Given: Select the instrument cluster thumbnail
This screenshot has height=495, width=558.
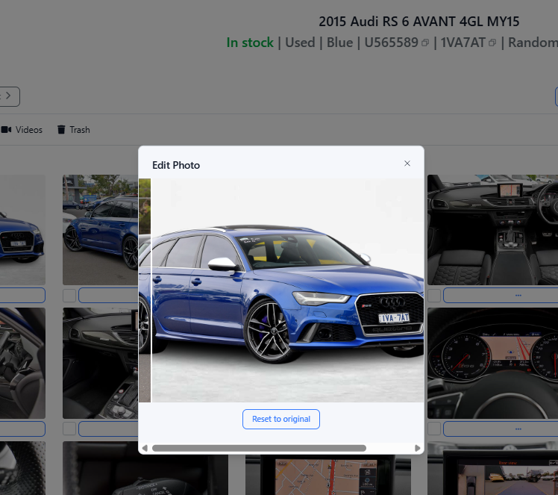Looking at the screenshot, I should point(492,363).
